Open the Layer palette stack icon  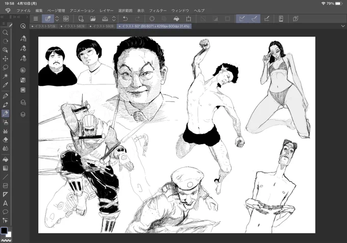[23, 115]
